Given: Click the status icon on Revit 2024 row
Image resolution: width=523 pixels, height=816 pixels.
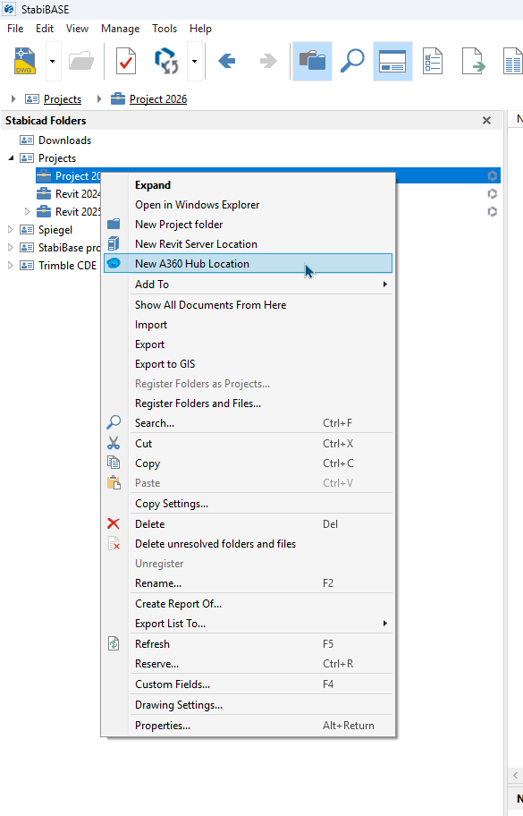Looking at the screenshot, I should [x=493, y=193].
